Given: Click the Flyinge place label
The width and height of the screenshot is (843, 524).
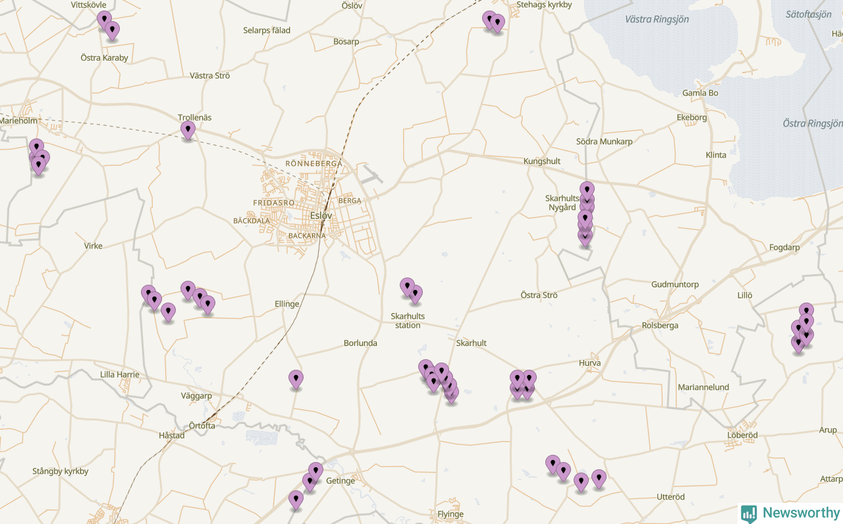Looking at the screenshot, I should 450,514.
